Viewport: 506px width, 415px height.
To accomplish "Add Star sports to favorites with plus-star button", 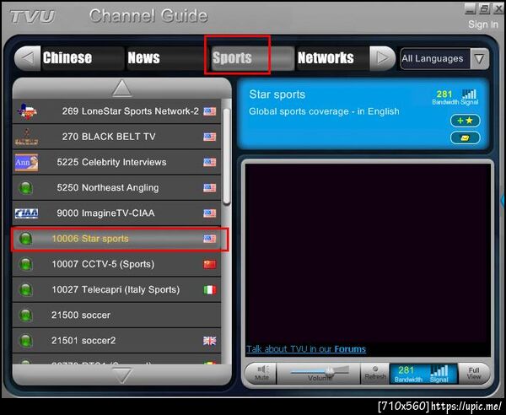I will coord(465,121).
